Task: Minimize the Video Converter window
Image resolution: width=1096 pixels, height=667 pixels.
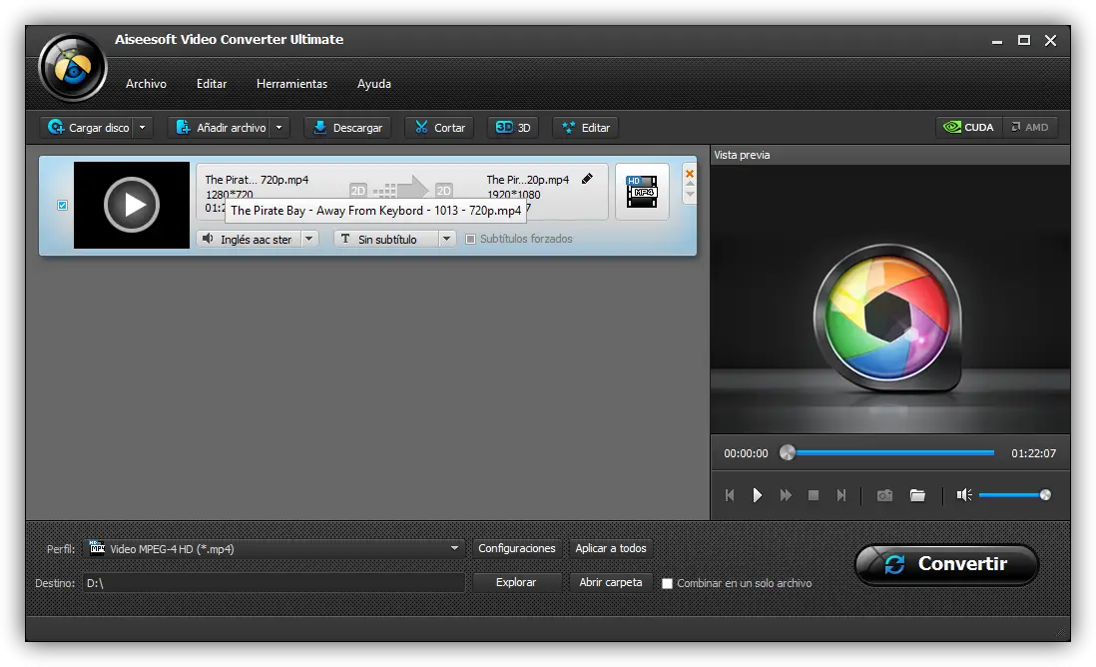Action: coord(997,41)
